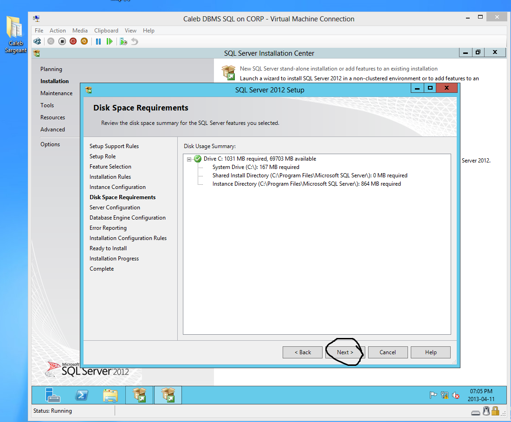Click the Revert undo arrow icon
The height and width of the screenshot is (422, 511).
click(x=135, y=41)
